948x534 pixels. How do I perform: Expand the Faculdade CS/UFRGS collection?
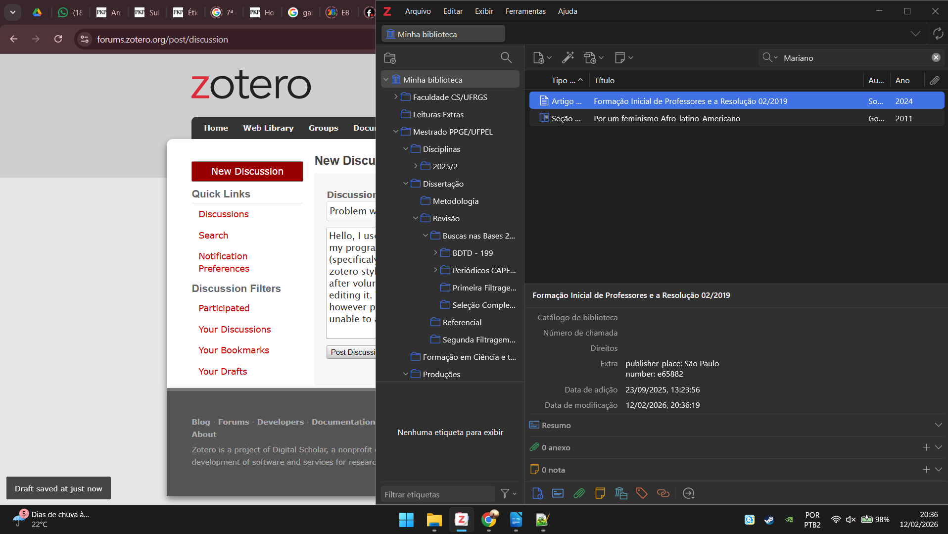(x=396, y=97)
